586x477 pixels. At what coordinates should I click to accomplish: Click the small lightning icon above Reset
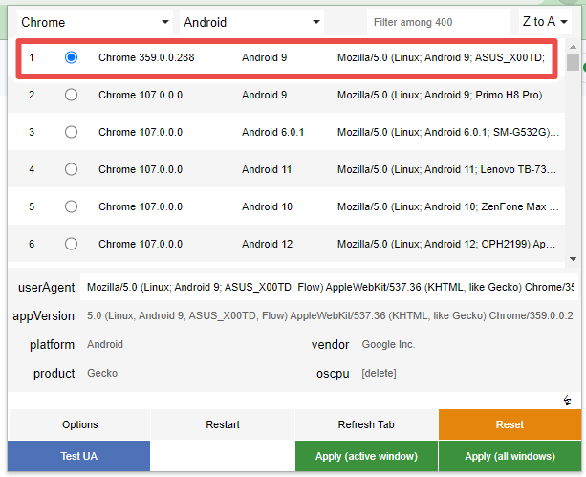[x=568, y=400]
